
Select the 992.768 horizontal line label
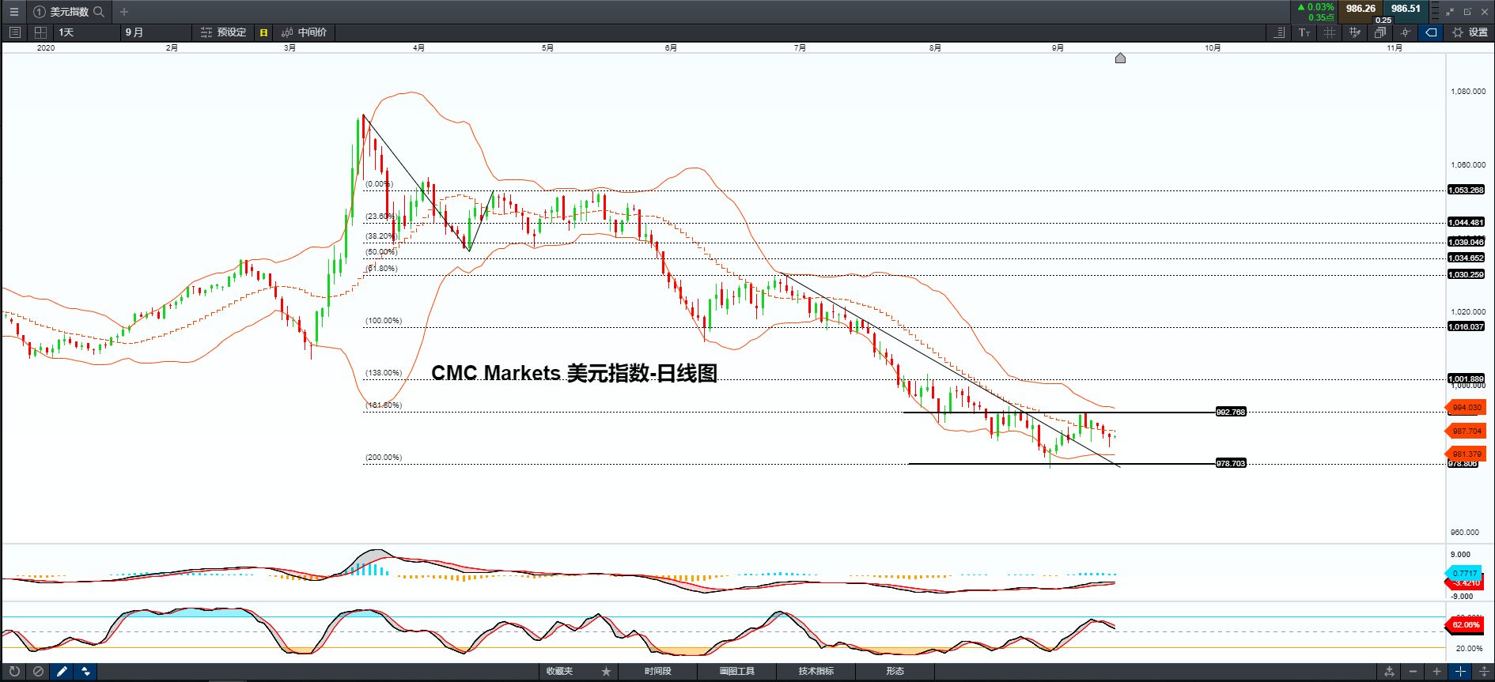click(x=1231, y=412)
